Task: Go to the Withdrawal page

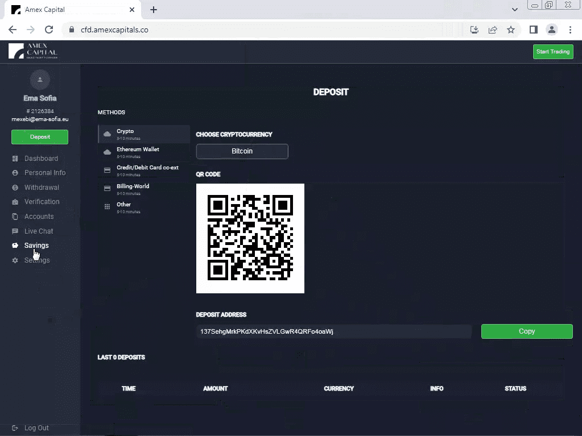Action: coord(42,188)
